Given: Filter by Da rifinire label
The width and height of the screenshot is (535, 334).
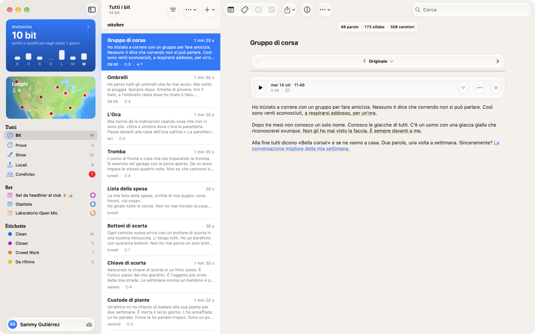Looking at the screenshot, I should click(x=51, y=262).
